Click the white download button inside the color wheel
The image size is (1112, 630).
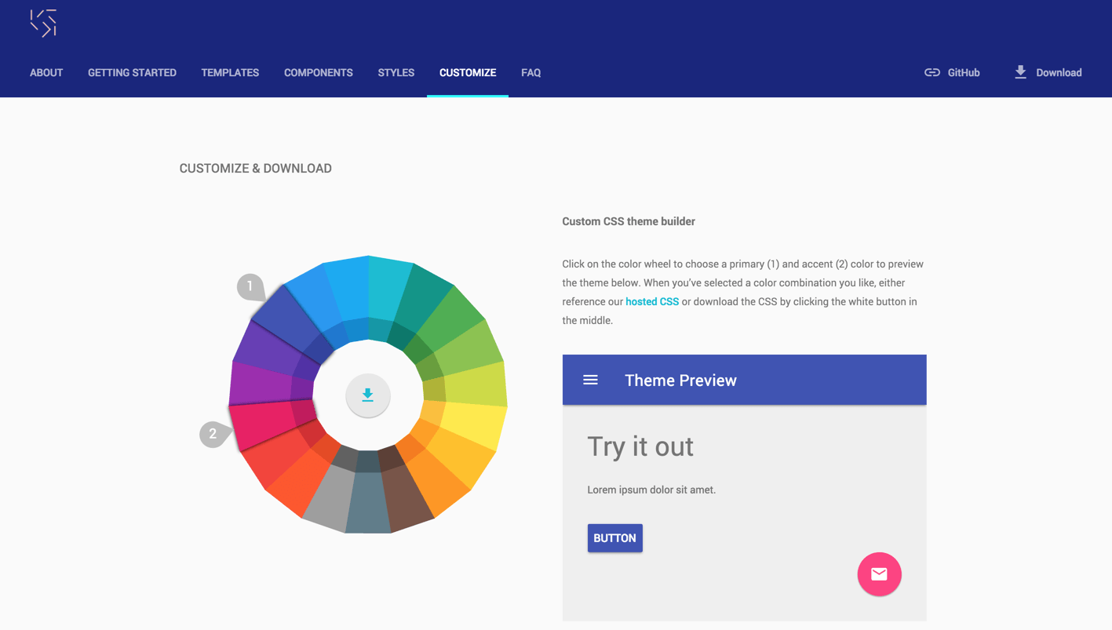[367, 395]
